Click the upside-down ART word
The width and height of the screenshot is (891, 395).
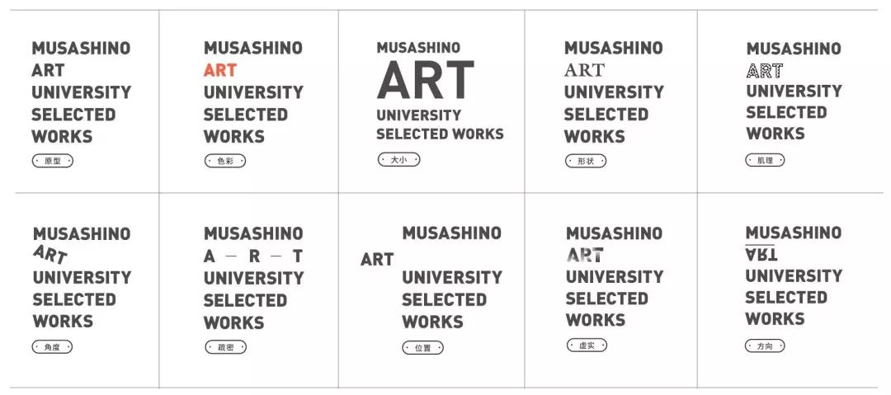point(761,254)
